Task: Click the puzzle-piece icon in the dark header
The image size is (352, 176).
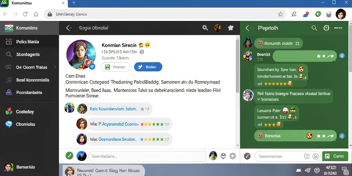Action: [x=231, y=28]
